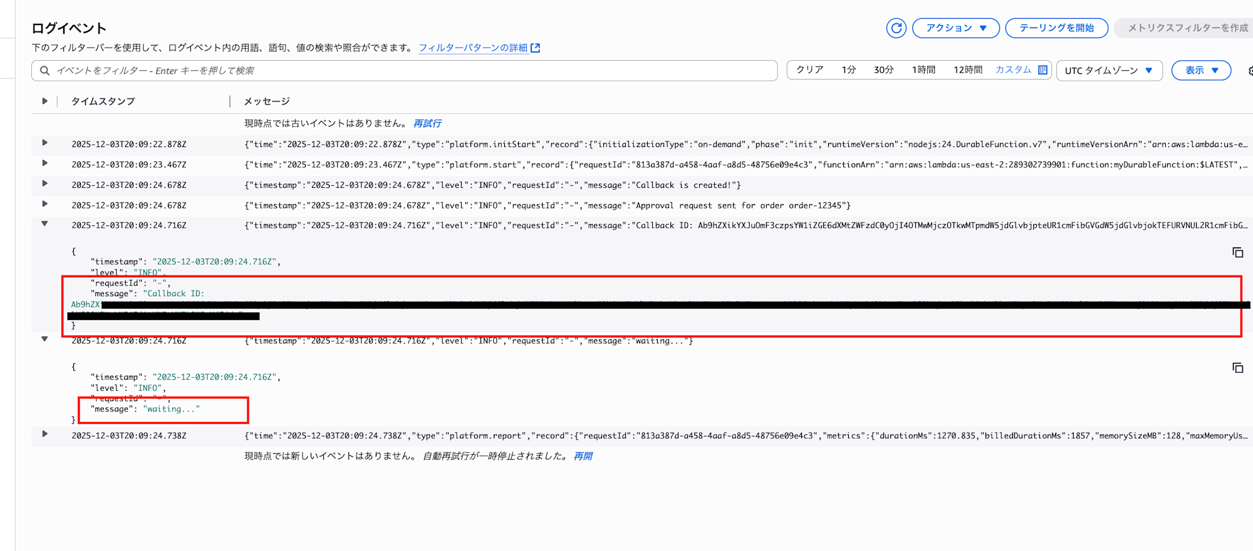Expand the "Approval request sent" log row
The image size is (1253, 551).
44,203
